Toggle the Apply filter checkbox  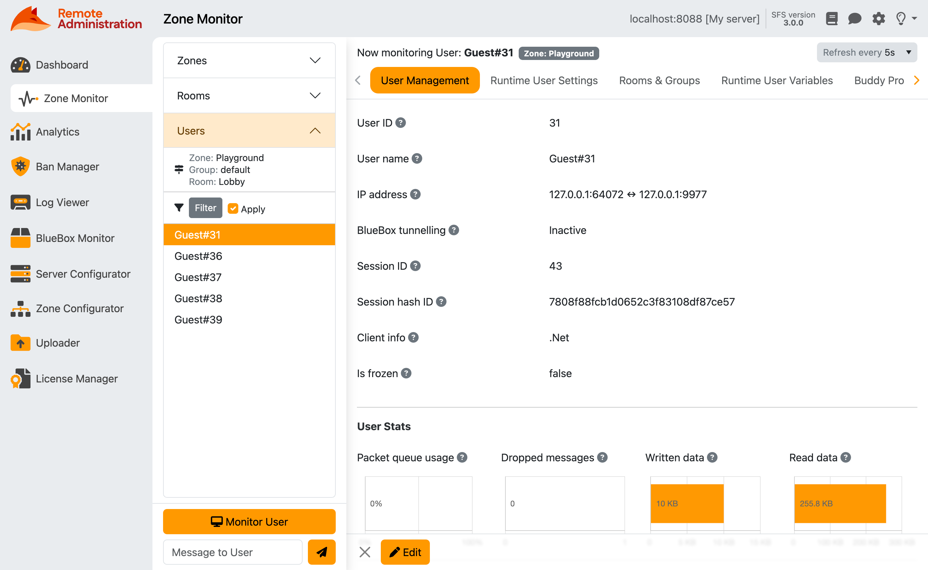click(233, 208)
